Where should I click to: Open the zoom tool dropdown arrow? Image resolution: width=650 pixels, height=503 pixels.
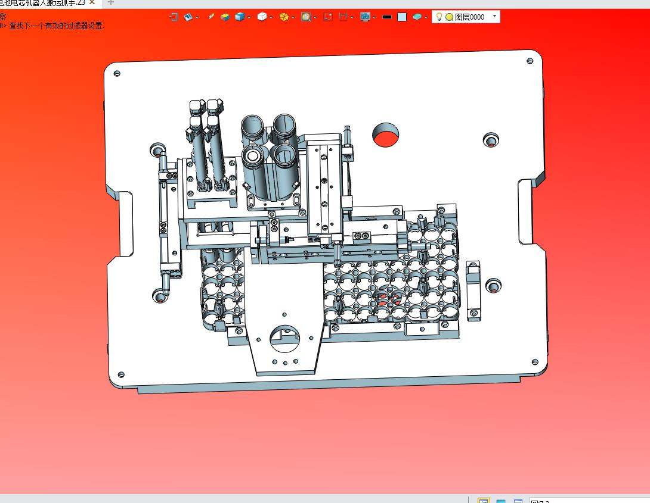[x=315, y=17]
